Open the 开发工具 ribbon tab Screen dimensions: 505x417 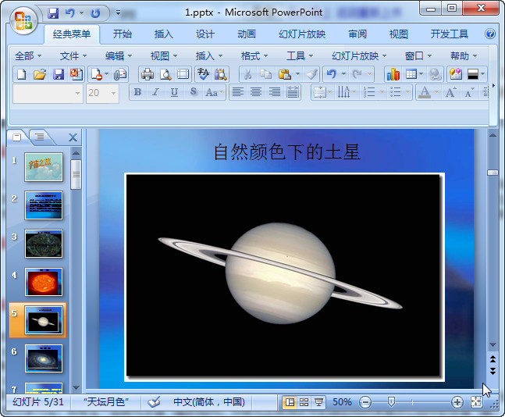point(450,34)
